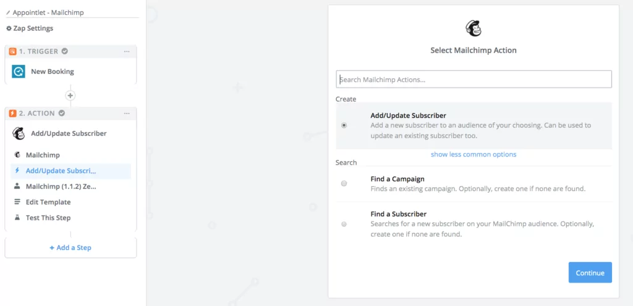Click the Search Mailchimp Actions field

click(x=474, y=80)
